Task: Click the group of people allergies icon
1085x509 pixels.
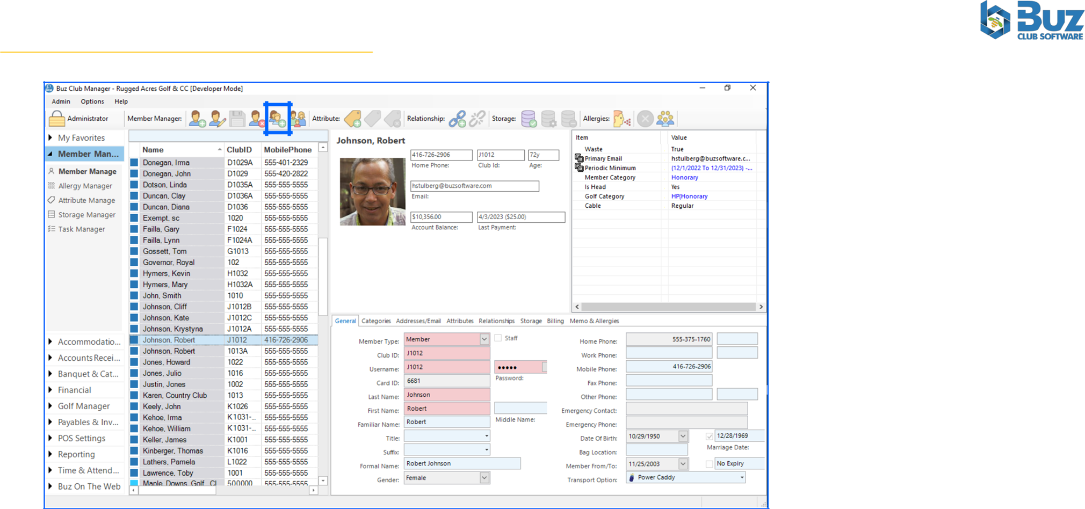Action: tap(665, 119)
